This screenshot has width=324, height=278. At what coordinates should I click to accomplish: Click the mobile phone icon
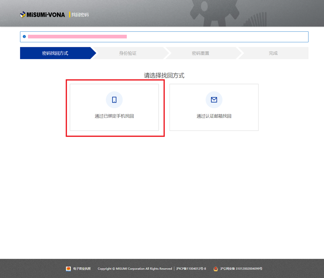[x=114, y=100]
